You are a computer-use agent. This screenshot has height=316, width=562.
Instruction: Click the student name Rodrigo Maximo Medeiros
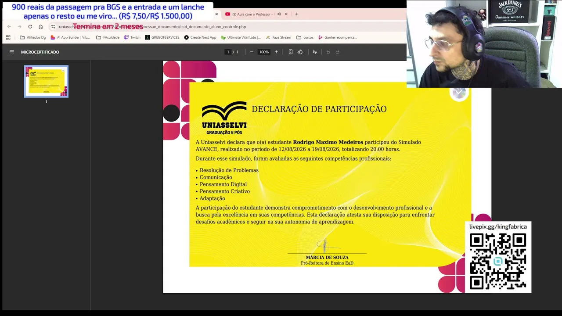tap(328, 142)
